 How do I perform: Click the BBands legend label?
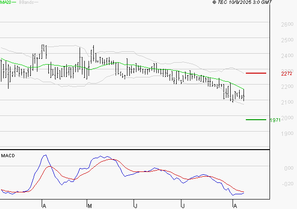[x=27, y=2]
